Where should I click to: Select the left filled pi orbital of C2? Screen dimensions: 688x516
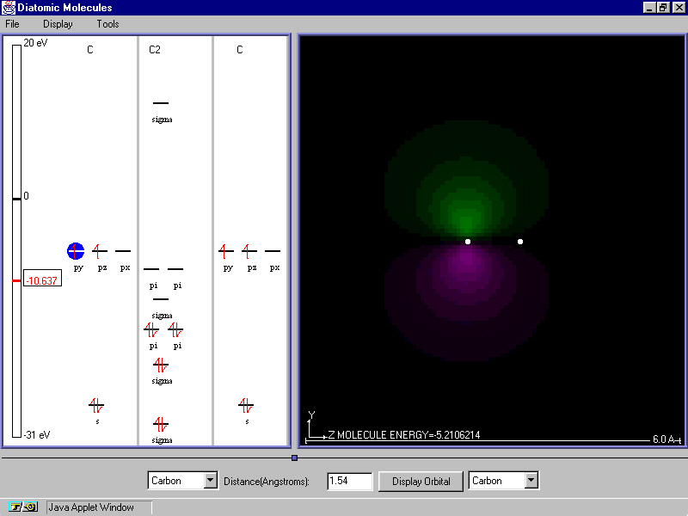point(151,329)
